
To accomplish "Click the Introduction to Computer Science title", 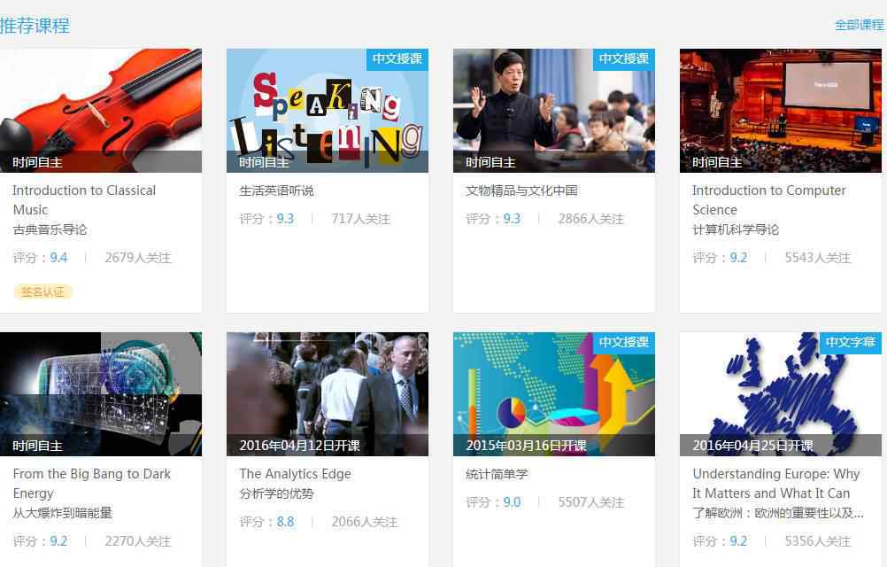I will pos(769,199).
